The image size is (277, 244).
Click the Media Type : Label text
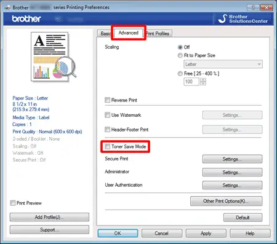click(31, 117)
